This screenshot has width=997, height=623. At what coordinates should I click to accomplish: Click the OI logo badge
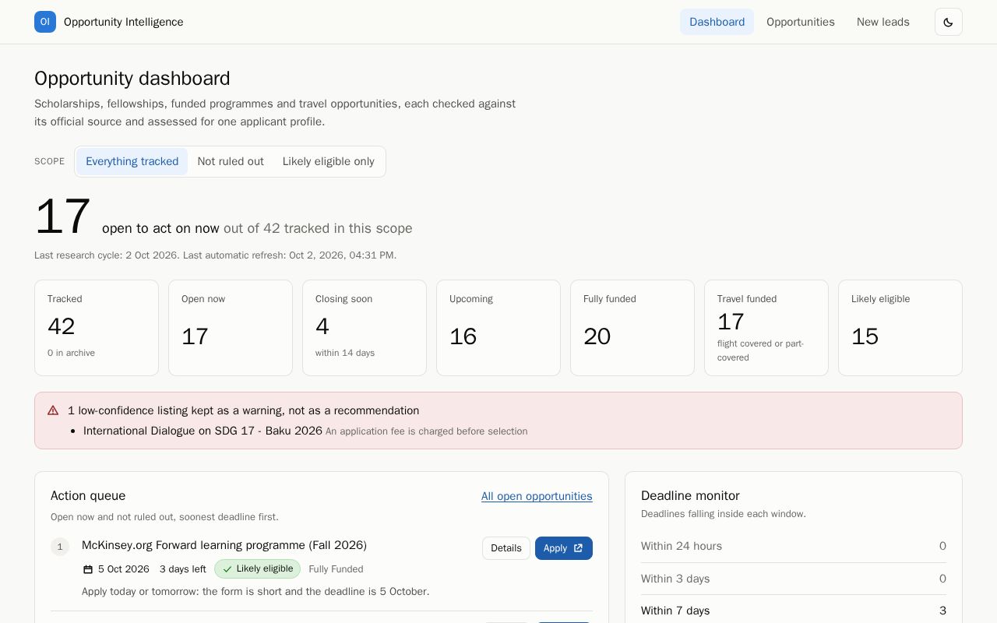(x=45, y=22)
